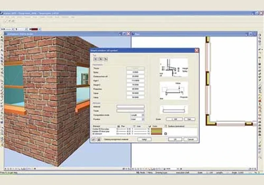
Task: Close the window sill dialog
Action: [x=196, y=50]
